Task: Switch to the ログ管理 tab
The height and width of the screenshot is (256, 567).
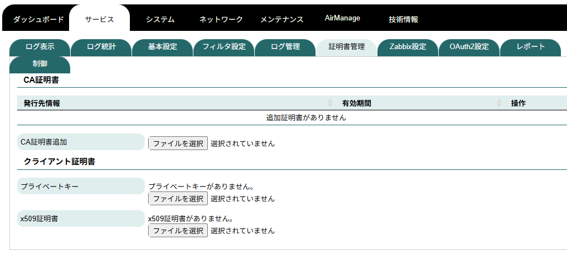Action: coord(285,47)
